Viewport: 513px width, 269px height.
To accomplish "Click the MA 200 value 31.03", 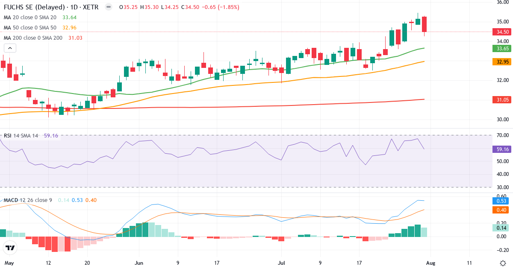I will point(75,38).
